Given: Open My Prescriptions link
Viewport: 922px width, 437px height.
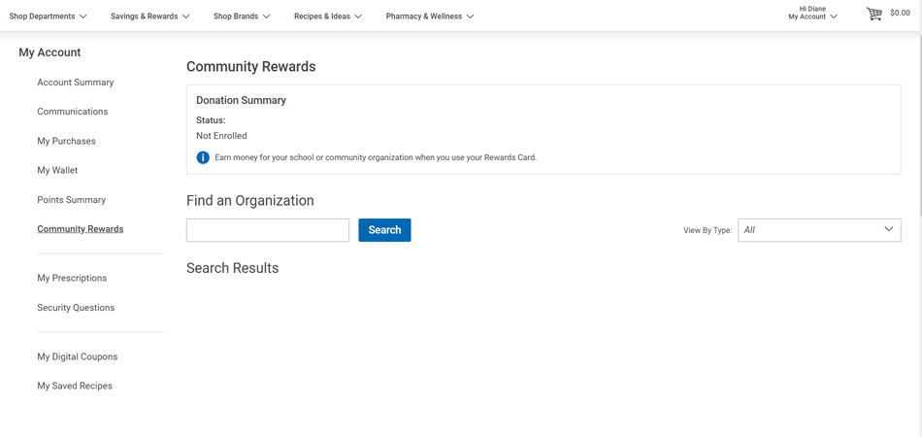Looking at the screenshot, I should (72, 278).
